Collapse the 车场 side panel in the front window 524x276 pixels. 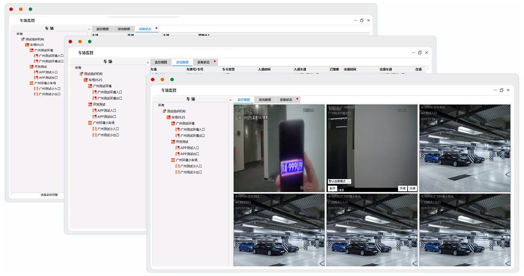(231, 100)
